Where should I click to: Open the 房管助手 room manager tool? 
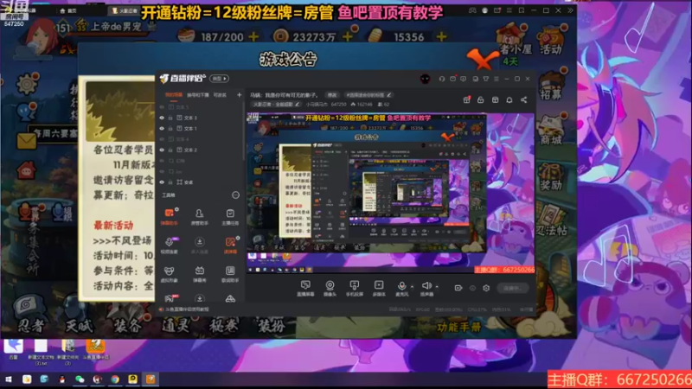point(200,217)
